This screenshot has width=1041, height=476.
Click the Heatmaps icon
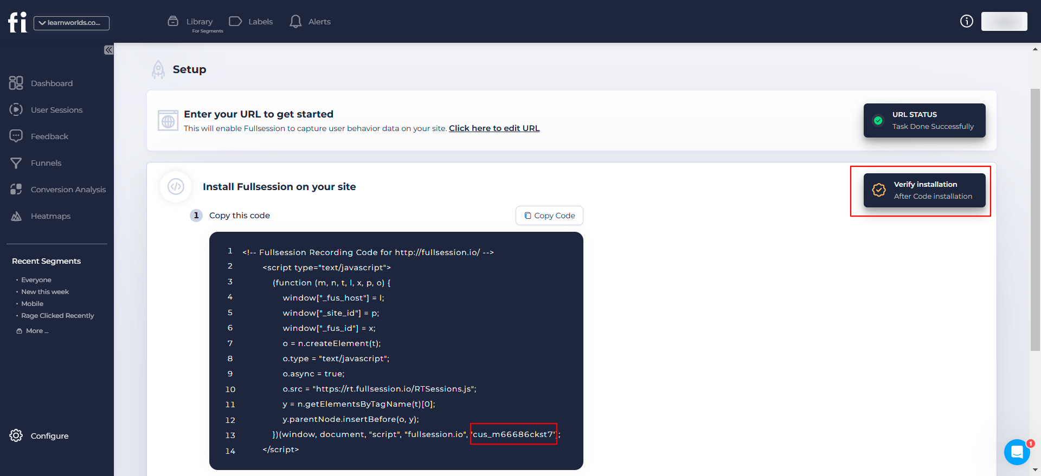[16, 216]
